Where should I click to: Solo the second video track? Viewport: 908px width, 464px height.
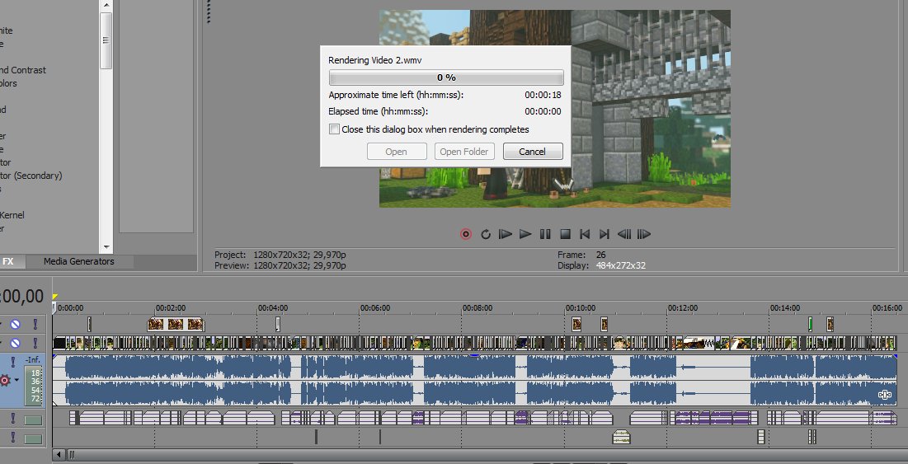point(35,343)
